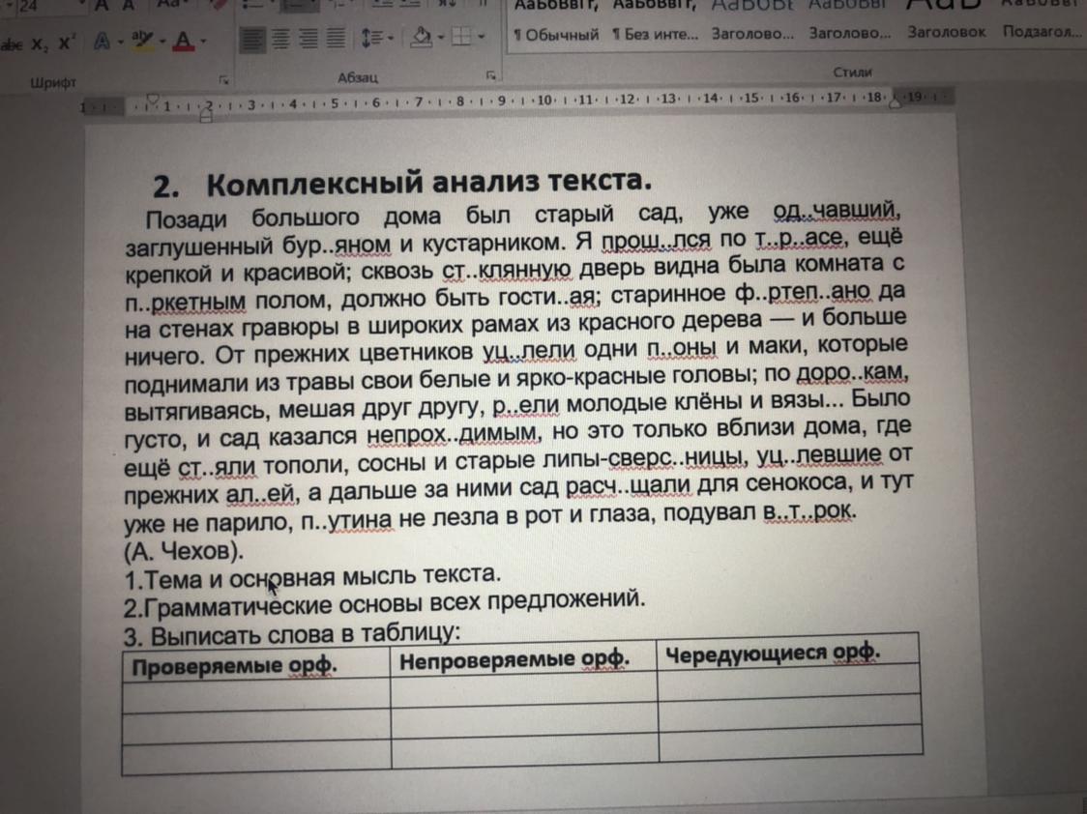Justify the paragraph text

(337, 38)
